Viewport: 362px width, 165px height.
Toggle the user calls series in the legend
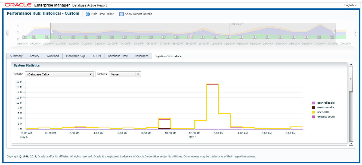[x=323, y=112]
